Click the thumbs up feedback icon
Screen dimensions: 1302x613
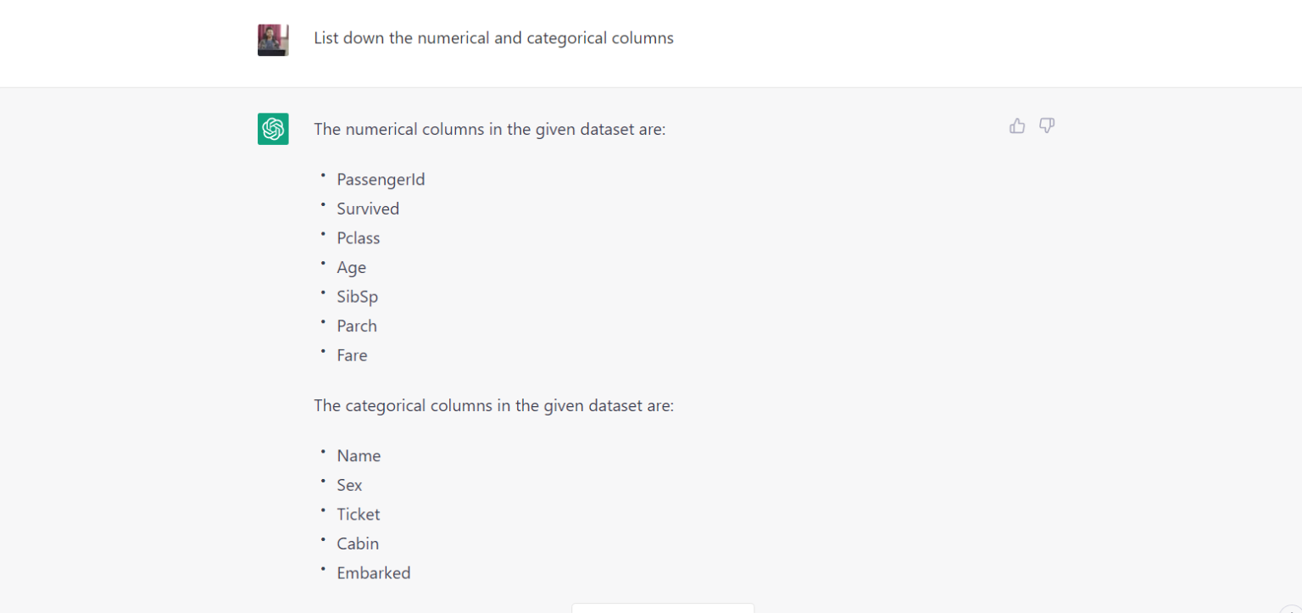1017,126
